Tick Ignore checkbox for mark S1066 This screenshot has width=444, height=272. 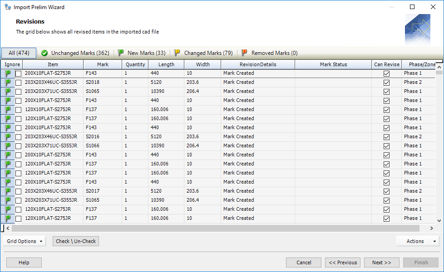point(19,146)
